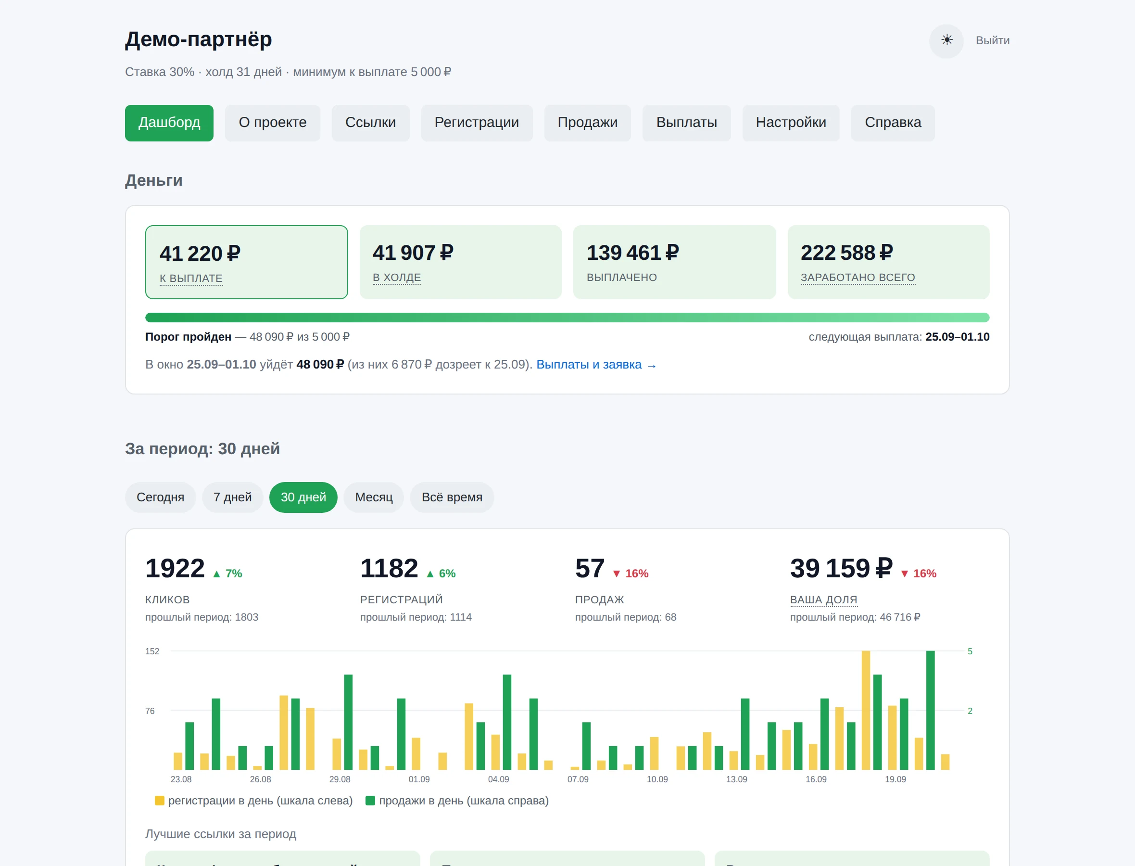Open the Дашборд tab
Viewport: 1135px width, 866px height.
[x=169, y=123]
